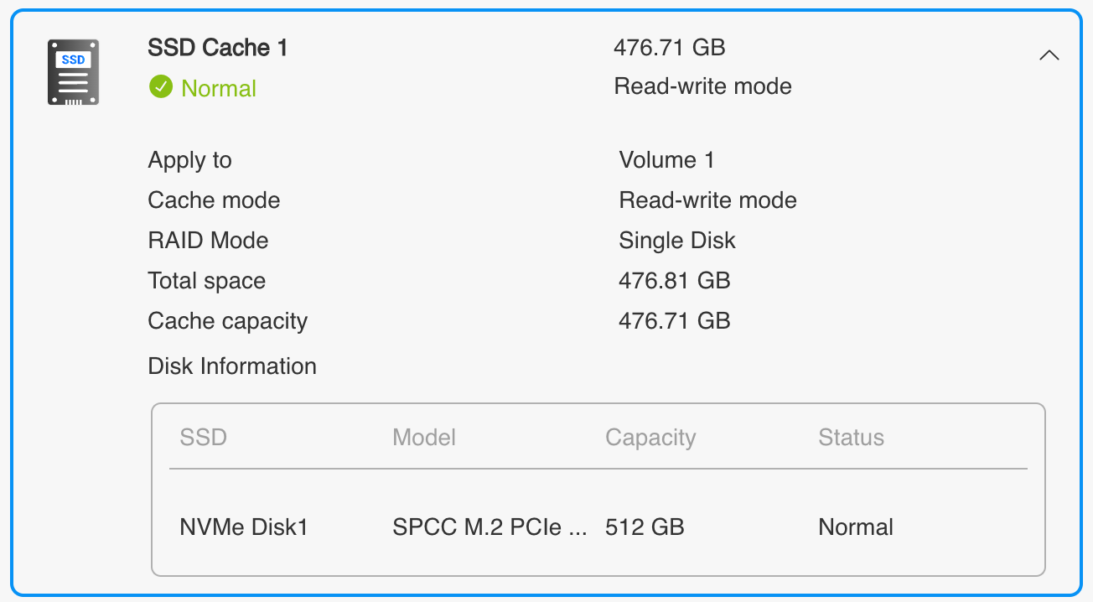
Task: Click the green Normal status text
Action: click(x=219, y=88)
